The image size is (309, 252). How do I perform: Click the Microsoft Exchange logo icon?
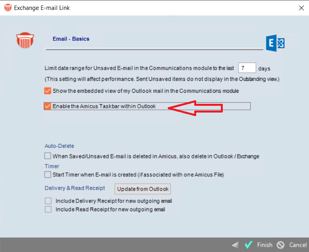pyautogui.click(x=275, y=43)
